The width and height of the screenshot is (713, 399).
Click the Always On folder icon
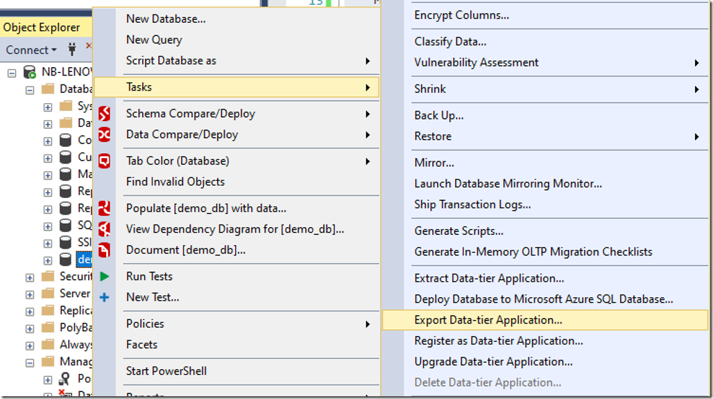[x=48, y=344]
